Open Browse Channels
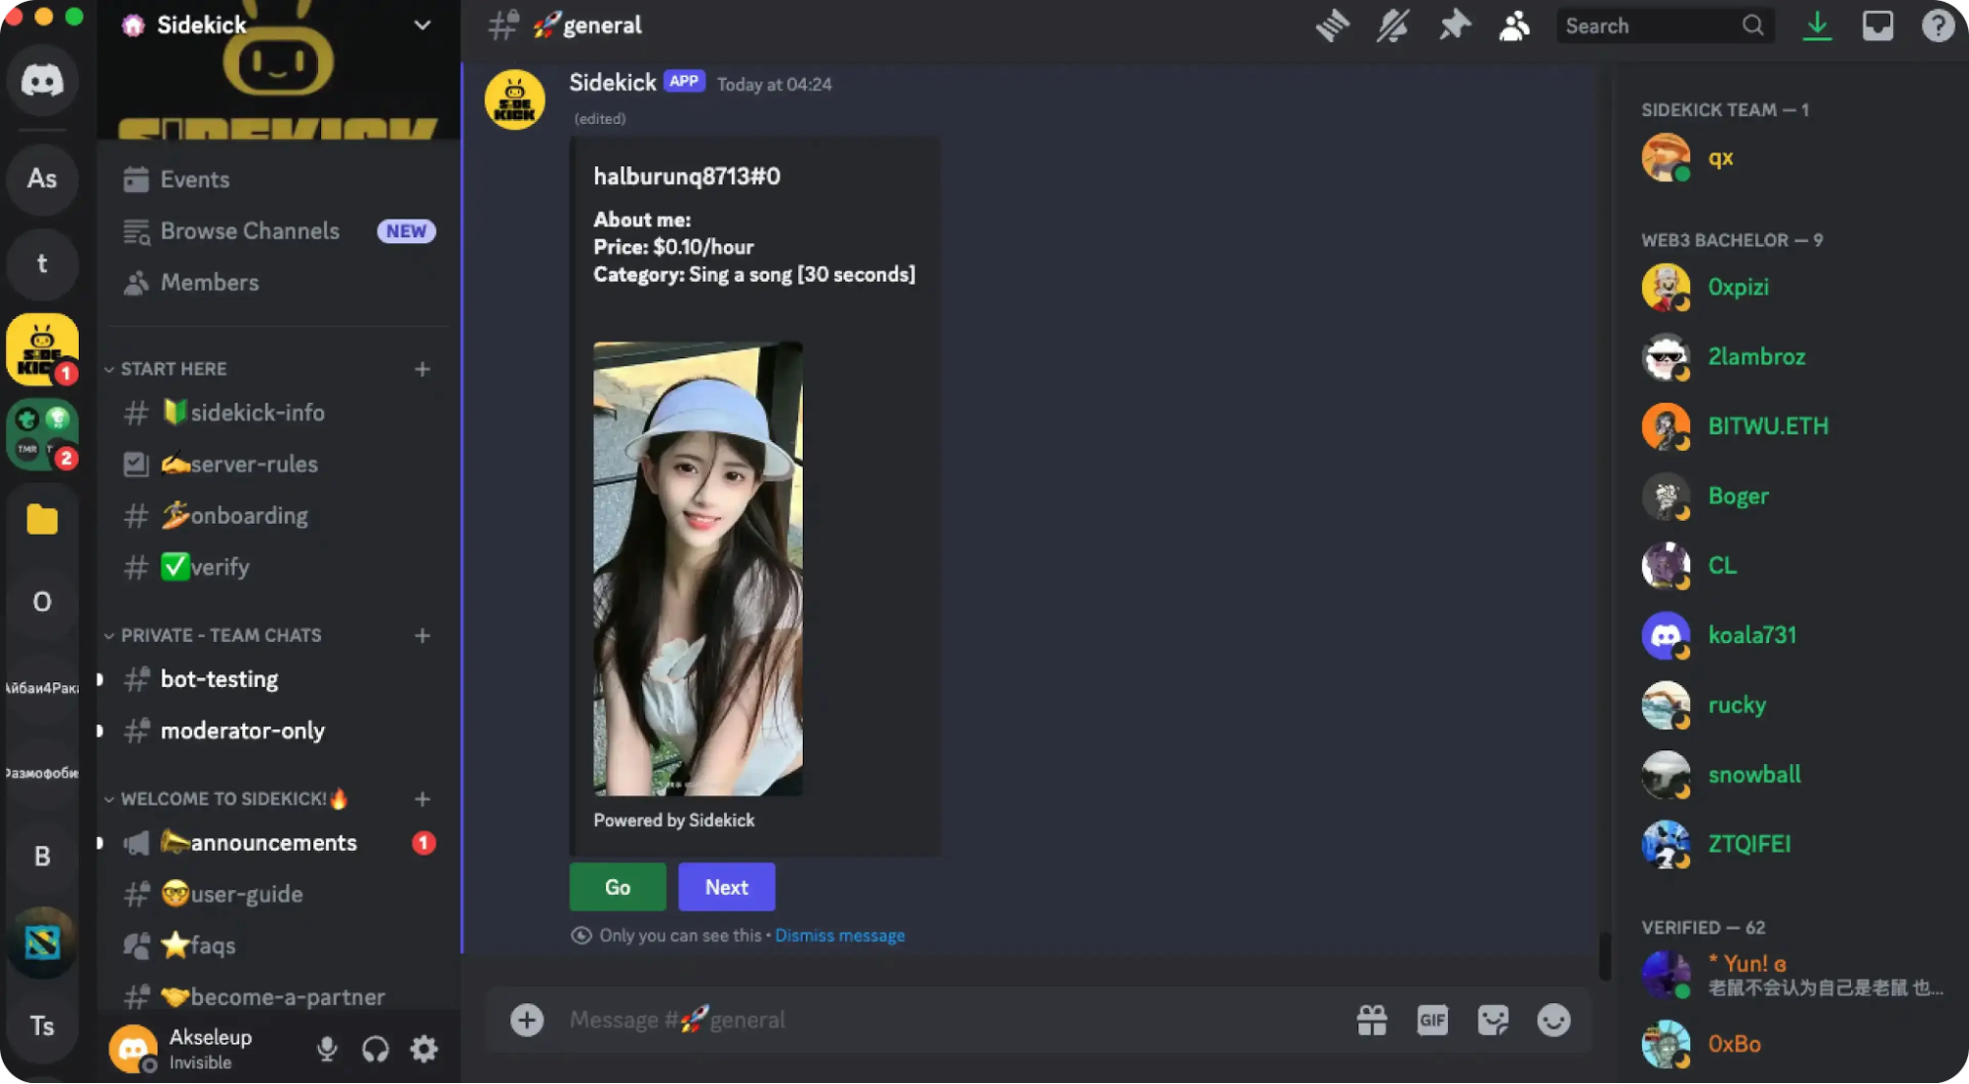This screenshot has width=1969, height=1084. [249, 231]
